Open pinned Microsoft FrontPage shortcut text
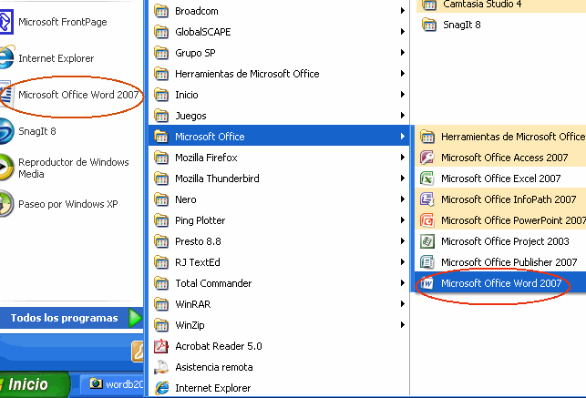 62,22
